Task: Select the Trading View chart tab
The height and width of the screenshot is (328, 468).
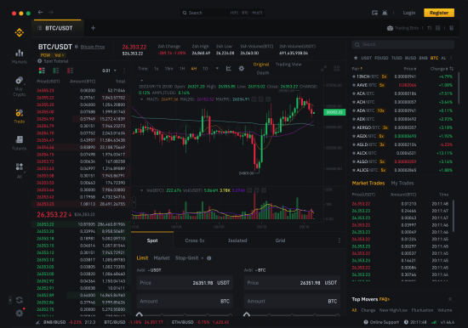Action: click(288, 65)
